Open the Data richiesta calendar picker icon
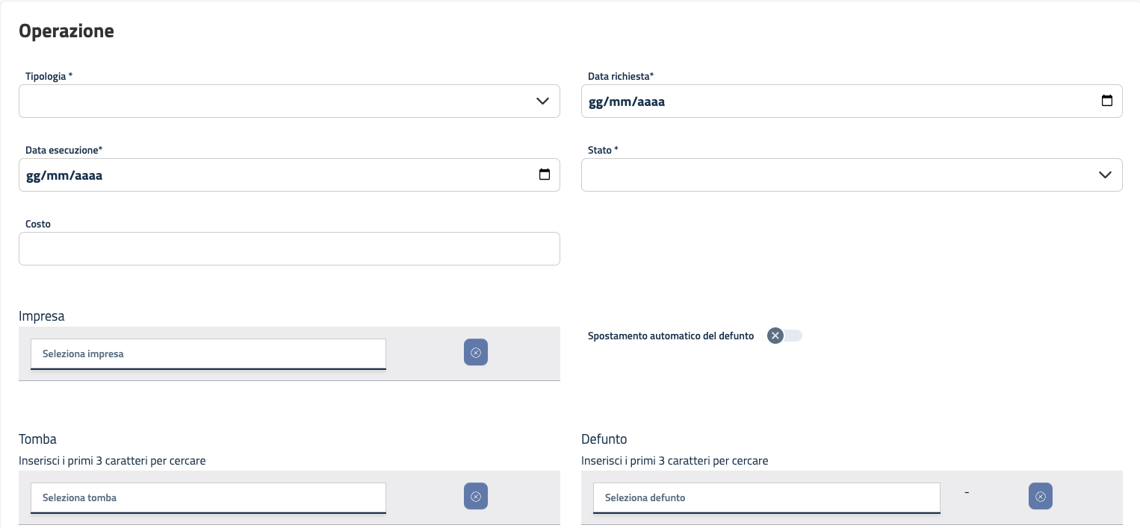The width and height of the screenshot is (1140, 528). pyautogui.click(x=1107, y=101)
